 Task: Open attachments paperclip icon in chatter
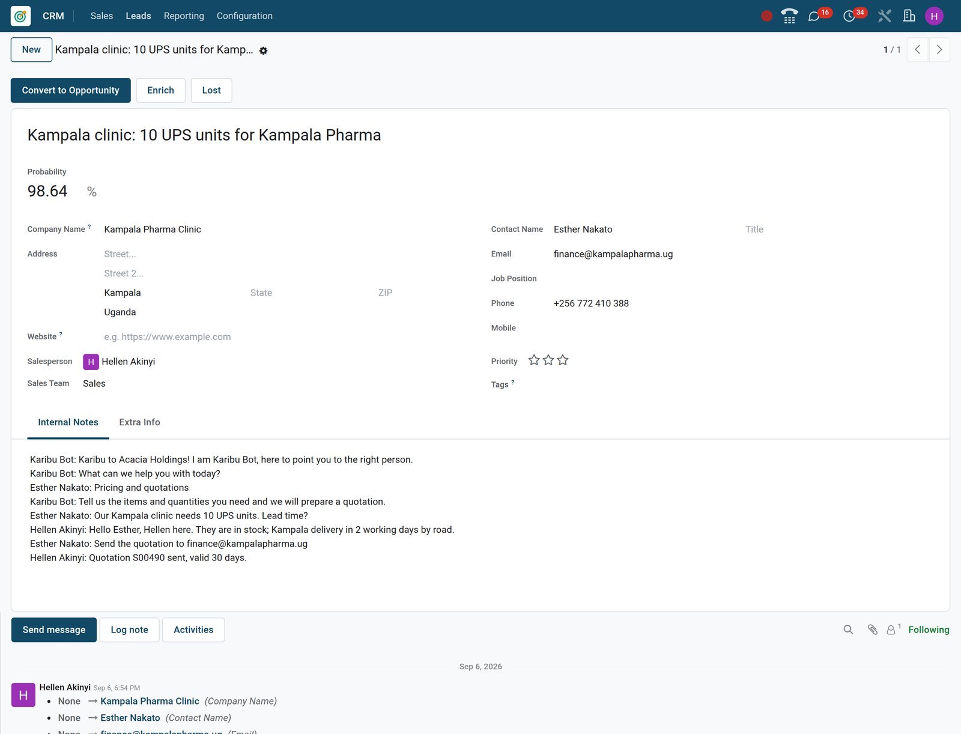(x=873, y=629)
